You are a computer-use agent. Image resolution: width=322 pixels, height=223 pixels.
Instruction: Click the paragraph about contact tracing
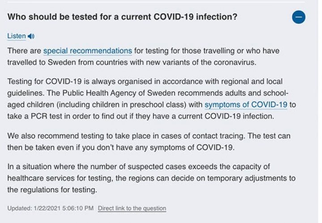pyautogui.click(x=149, y=142)
